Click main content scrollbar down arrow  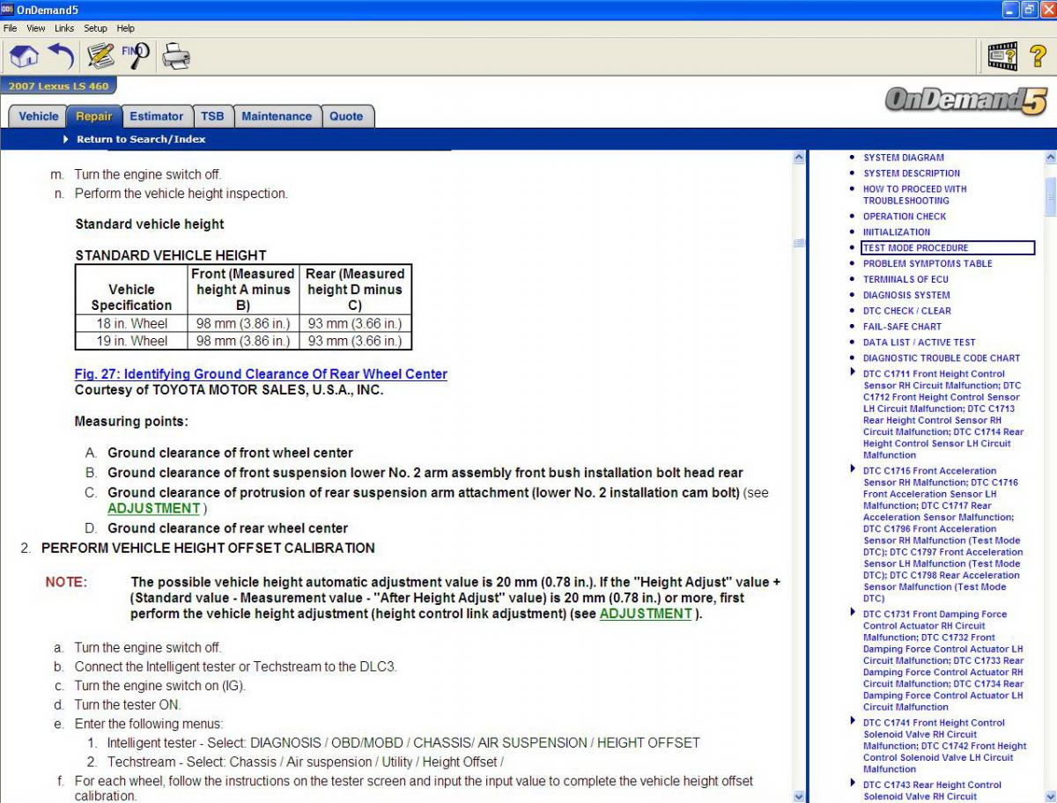(x=799, y=796)
